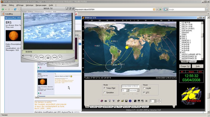Select the Temps Réel radio button
The height and width of the screenshot is (117, 210).
(x=104, y=88)
